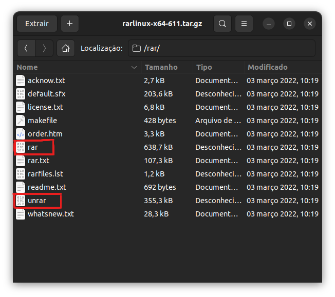Screen dimensions: 335x297
Task: Click the 428 bytes size value
Action: [160, 121]
